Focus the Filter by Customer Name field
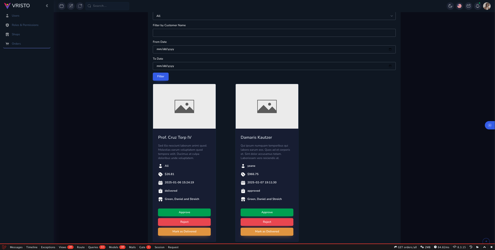The image size is (495, 250). point(274,33)
